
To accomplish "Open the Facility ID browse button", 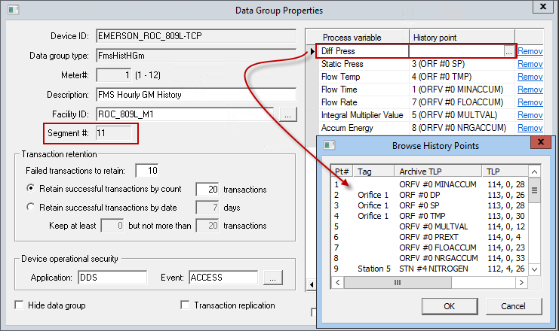I will point(287,115).
